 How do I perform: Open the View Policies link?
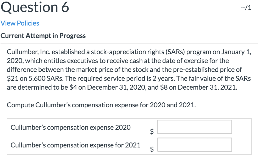pyautogui.click(x=20, y=23)
